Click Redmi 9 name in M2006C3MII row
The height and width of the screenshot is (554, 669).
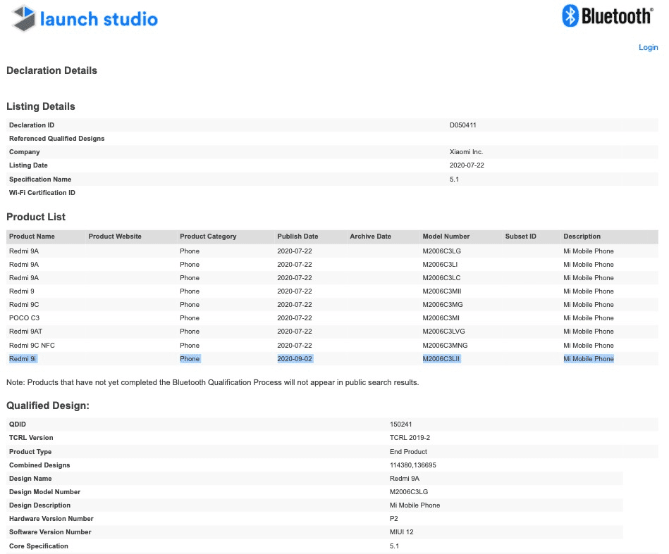[x=22, y=291]
